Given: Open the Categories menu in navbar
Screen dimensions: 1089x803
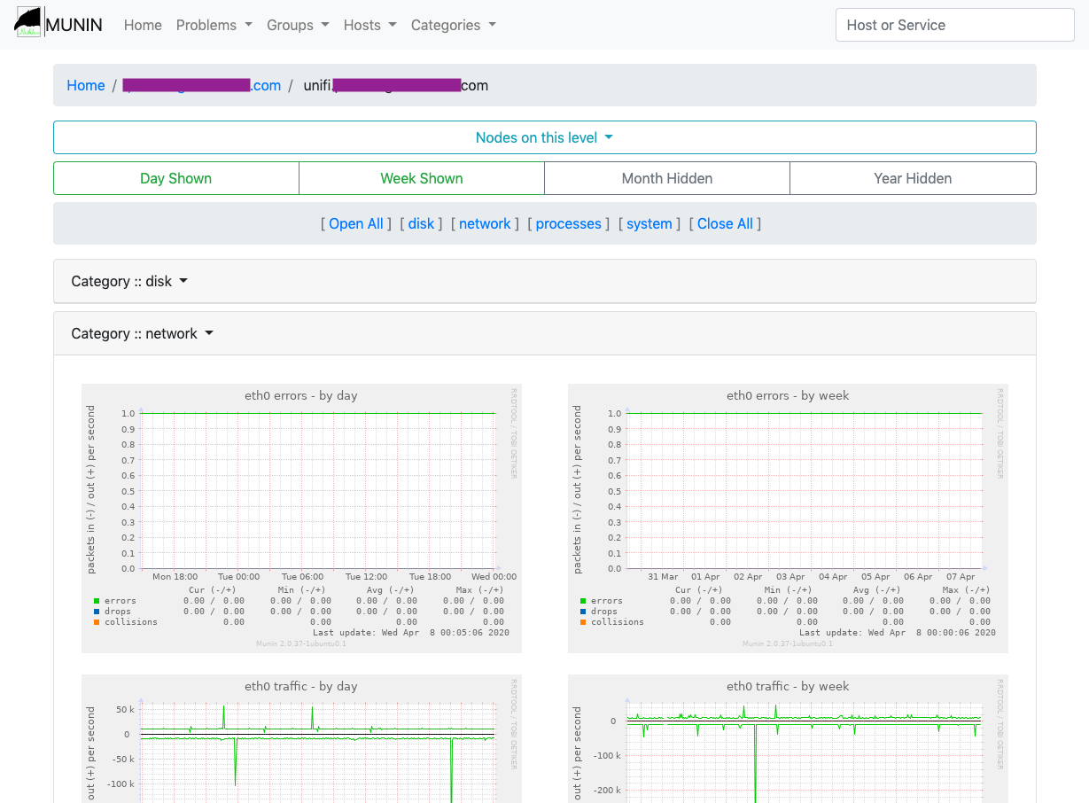Looking at the screenshot, I should (x=453, y=25).
